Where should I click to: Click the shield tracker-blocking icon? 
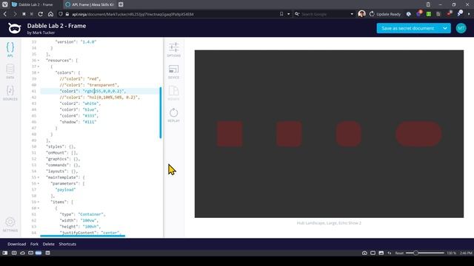point(61,14)
